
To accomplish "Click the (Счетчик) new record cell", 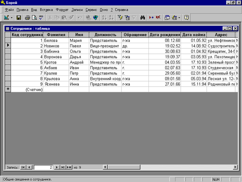I will [27, 89].
